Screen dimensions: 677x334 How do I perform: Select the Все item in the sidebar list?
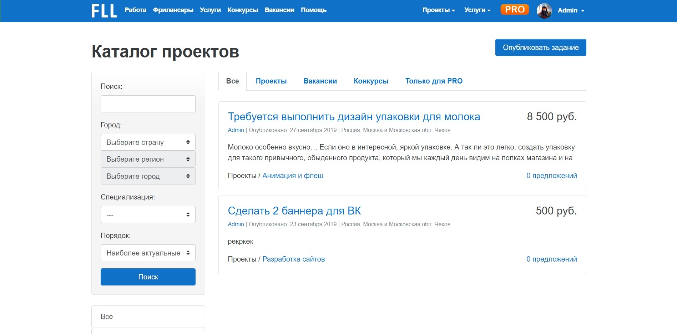pos(148,317)
